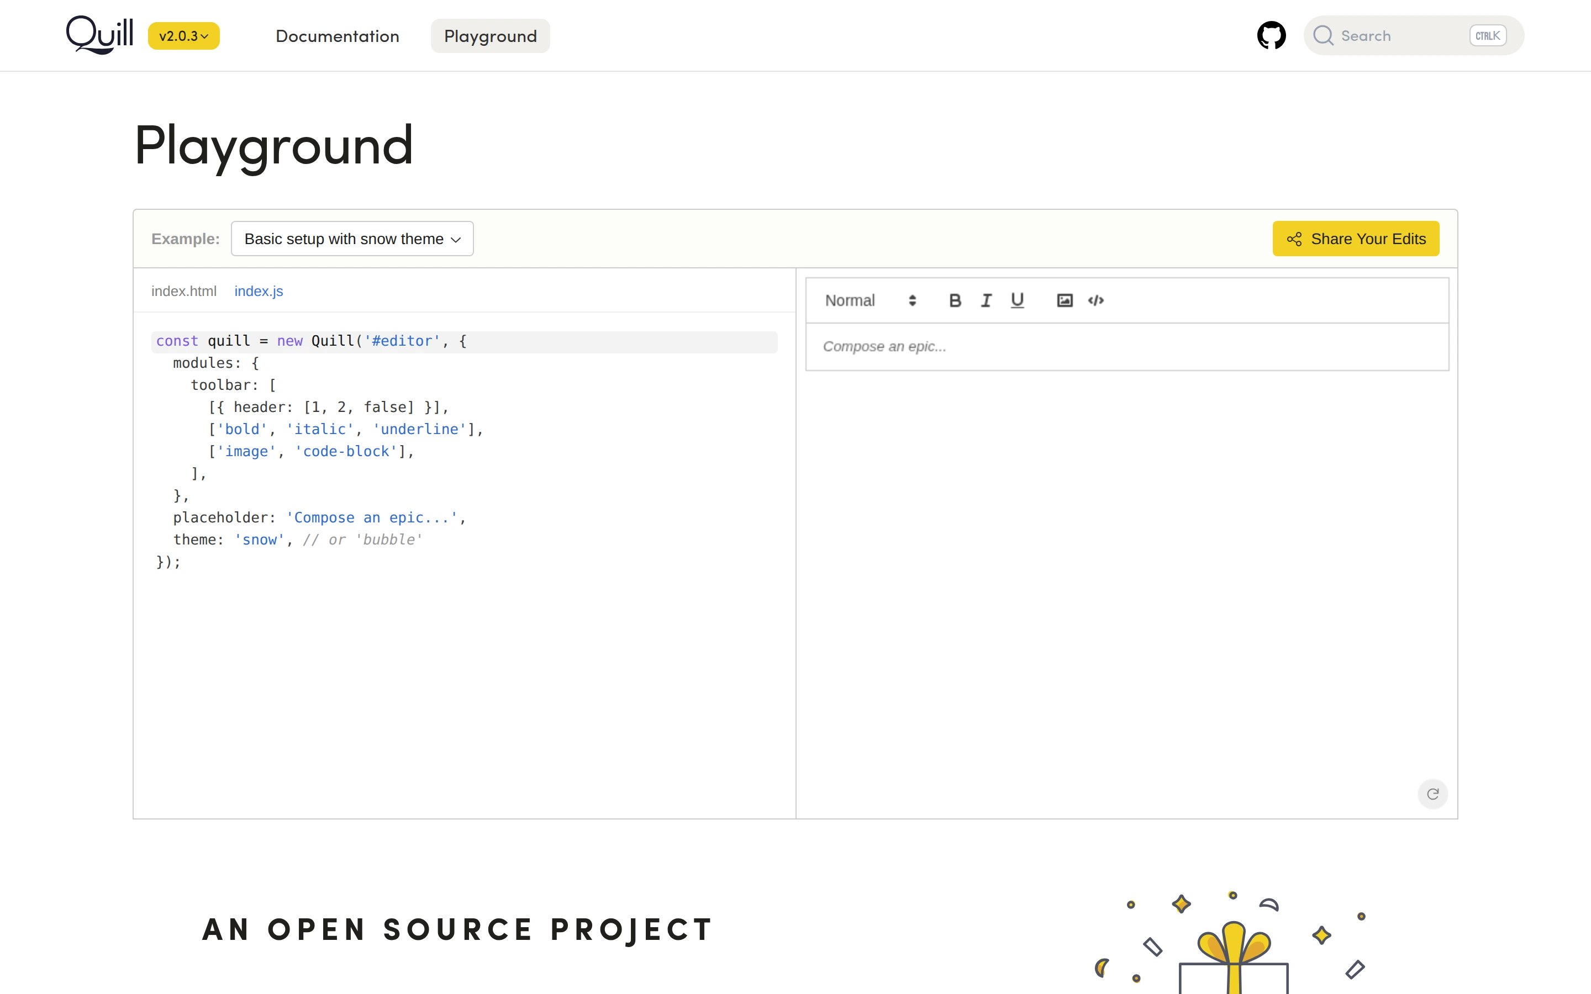Toggle bold formatting in the editor toolbar

click(x=955, y=300)
